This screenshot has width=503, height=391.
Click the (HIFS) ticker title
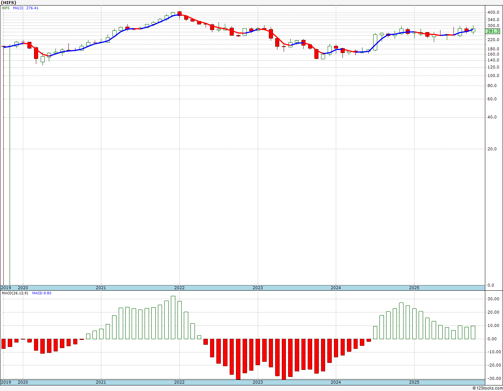point(9,2)
